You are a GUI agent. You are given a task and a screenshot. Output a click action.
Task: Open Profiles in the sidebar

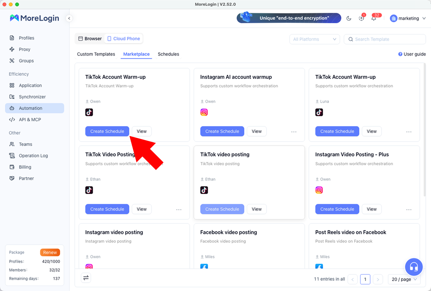(34, 38)
